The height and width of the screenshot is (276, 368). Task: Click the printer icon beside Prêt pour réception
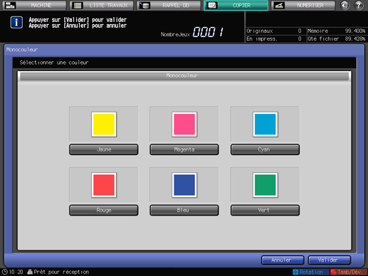(x=30, y=272)
